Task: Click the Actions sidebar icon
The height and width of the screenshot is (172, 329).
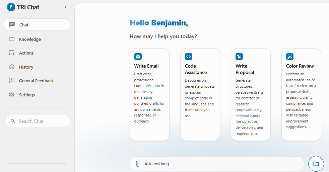Action: pyautogui.click(x=12, y=53)
